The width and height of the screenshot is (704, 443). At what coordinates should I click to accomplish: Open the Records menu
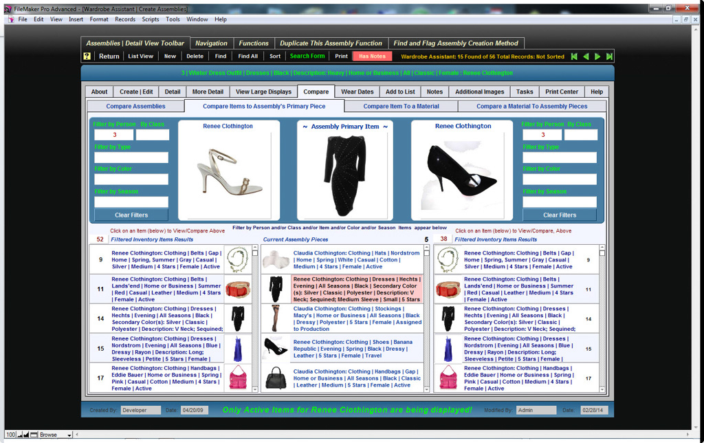click(x=125, y=19)
